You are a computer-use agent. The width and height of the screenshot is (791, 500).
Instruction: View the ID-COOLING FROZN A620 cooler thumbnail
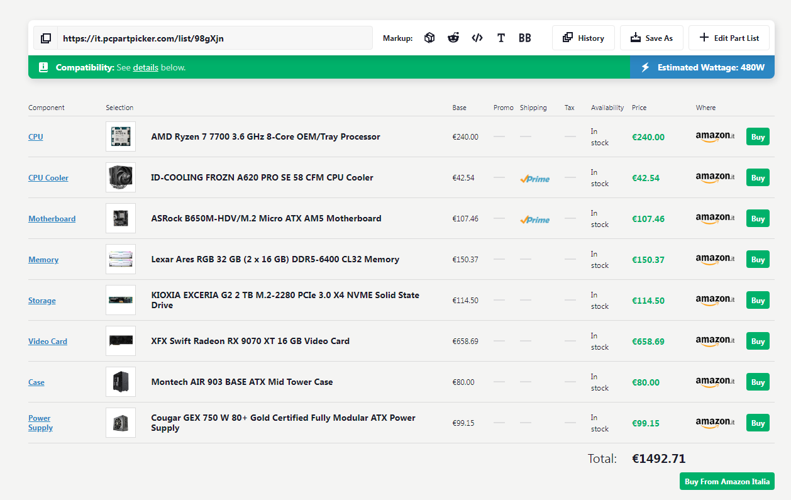tap(121, 177)
